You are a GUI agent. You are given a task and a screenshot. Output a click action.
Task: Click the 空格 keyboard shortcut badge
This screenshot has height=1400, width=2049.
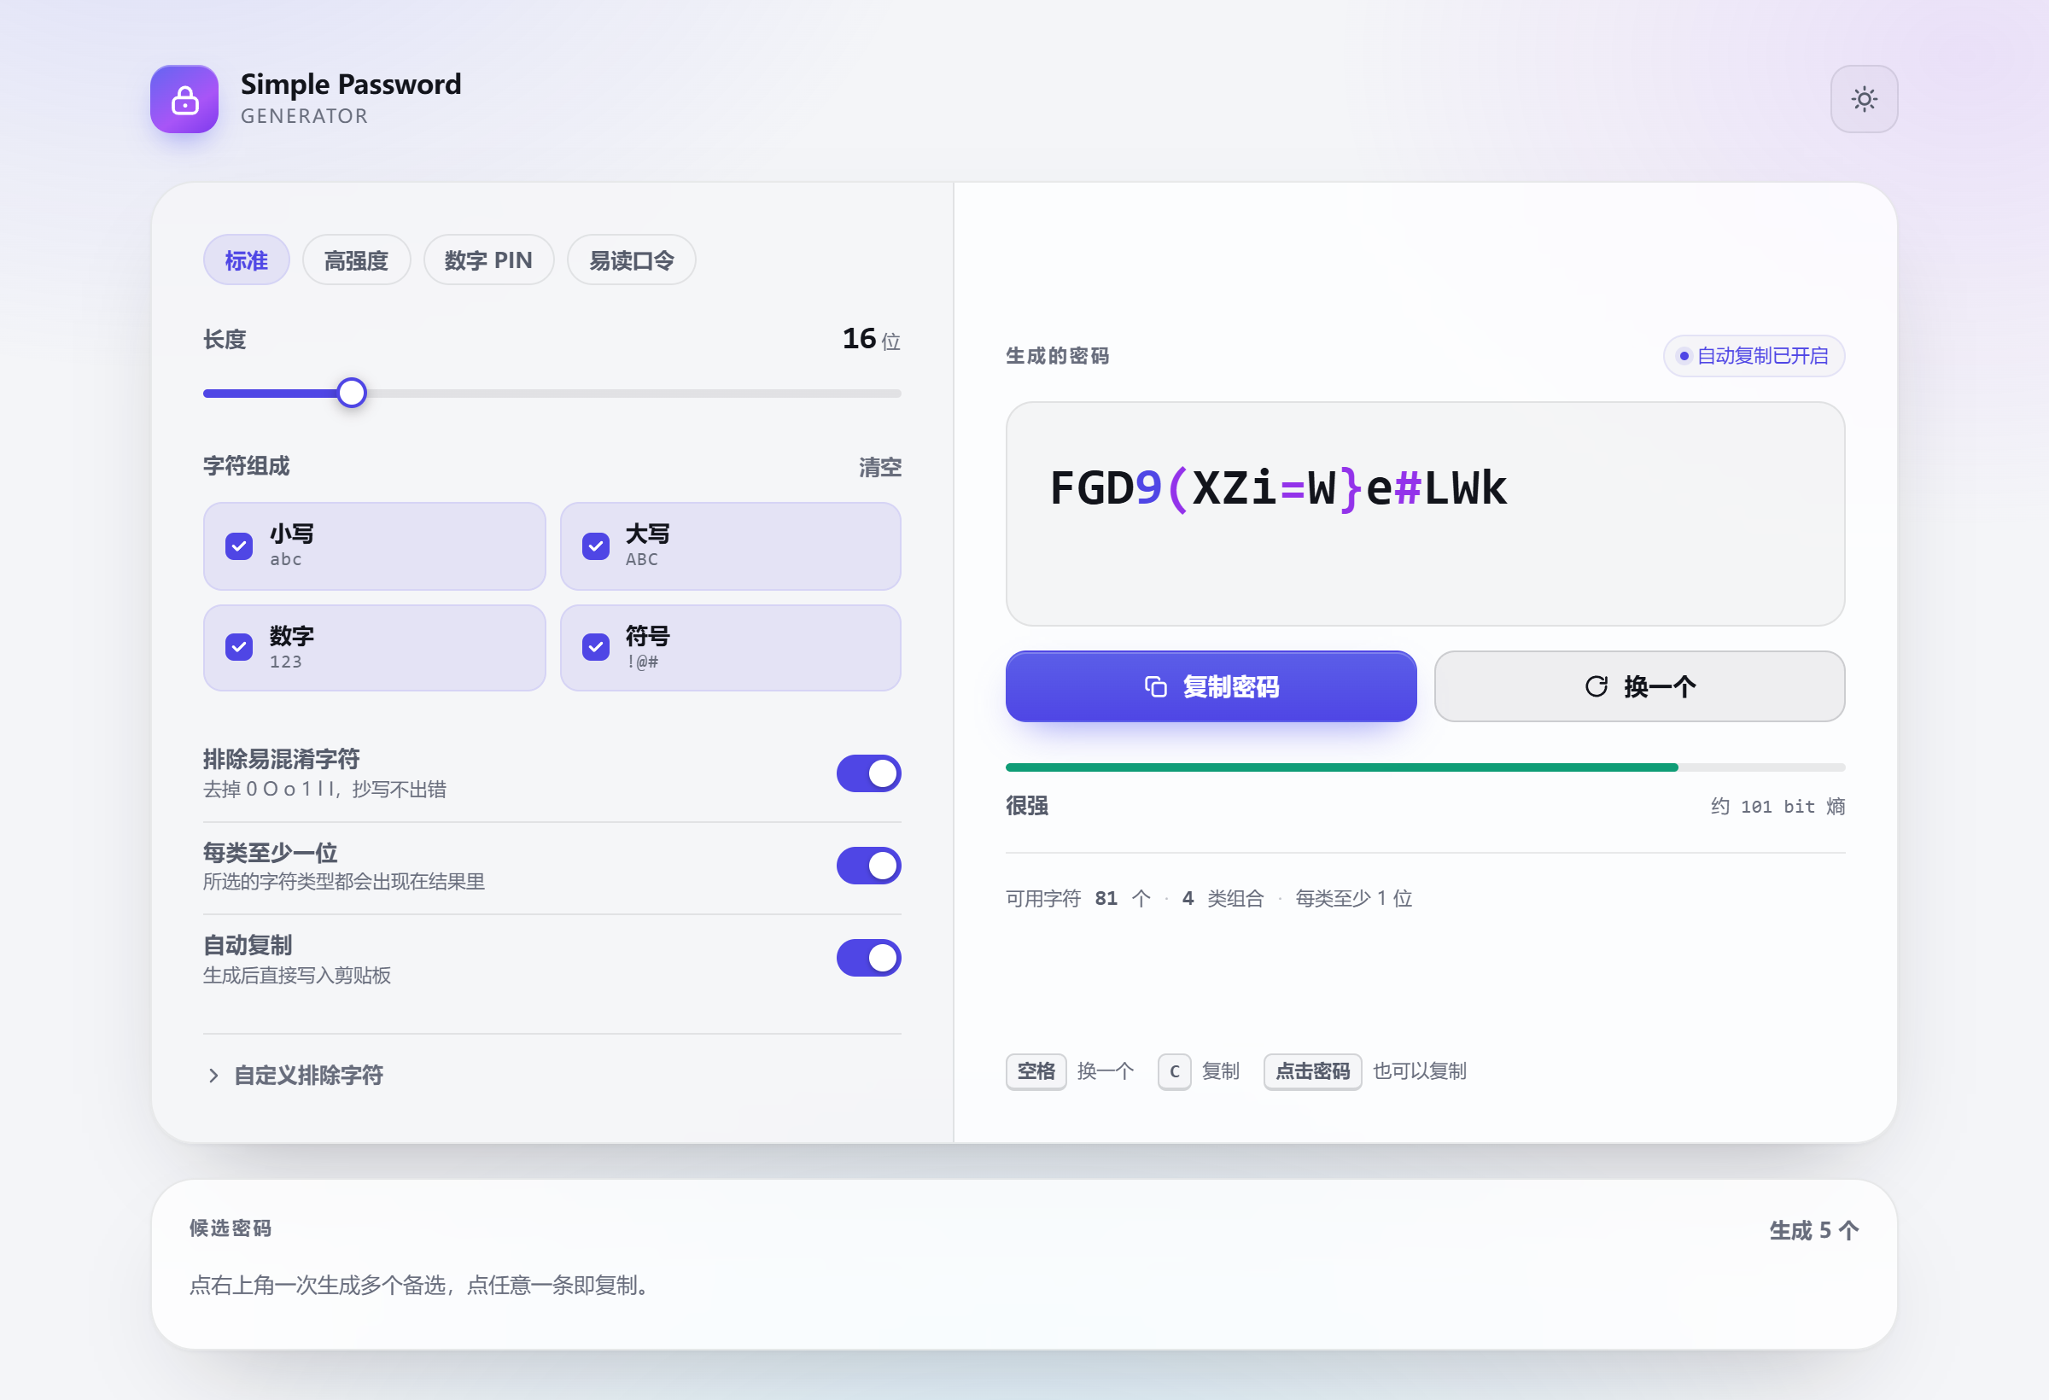1036,1071
